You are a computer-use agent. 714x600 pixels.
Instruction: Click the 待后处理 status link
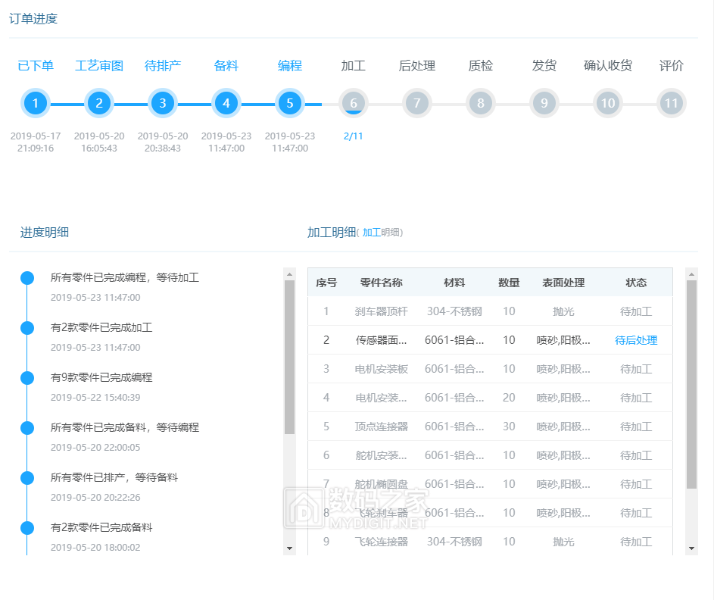pos(636,341)
